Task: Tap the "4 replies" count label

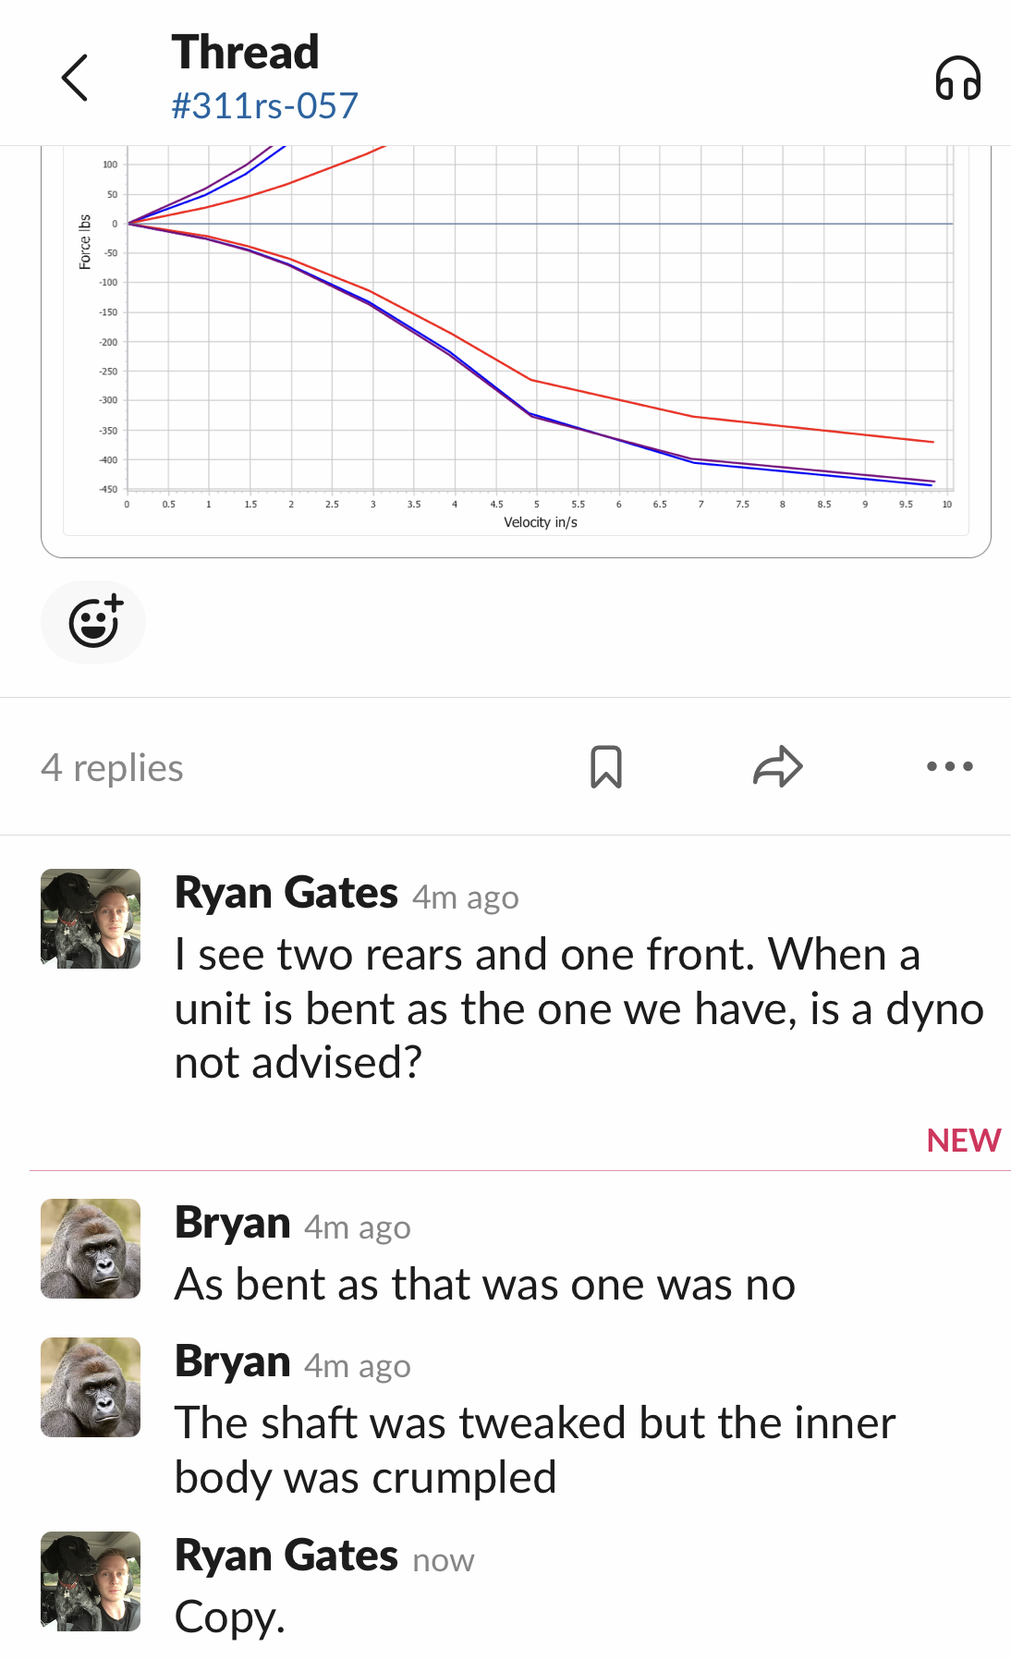Action: tap(112, 768)
